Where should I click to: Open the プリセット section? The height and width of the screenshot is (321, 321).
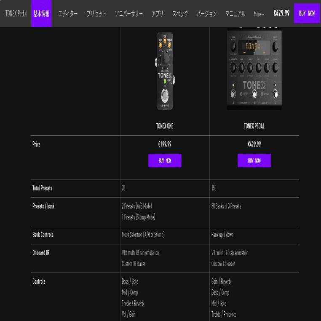click(96, 14)
